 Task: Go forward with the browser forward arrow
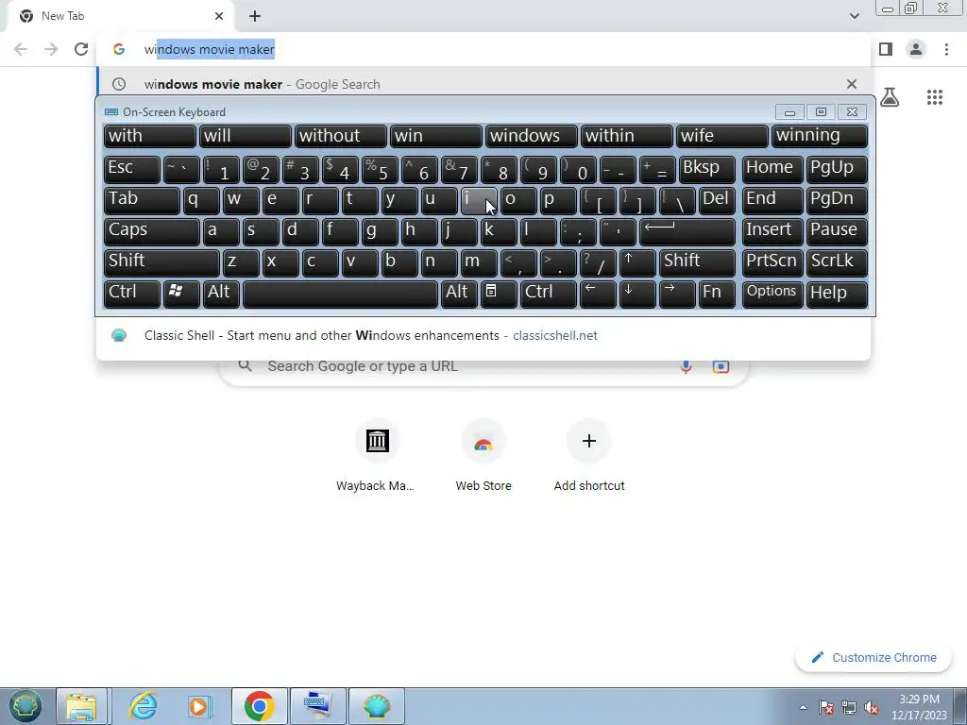(x=51, y=49)
